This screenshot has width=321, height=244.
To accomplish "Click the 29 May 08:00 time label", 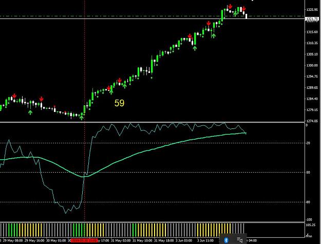I will click(x=12, y=240).
